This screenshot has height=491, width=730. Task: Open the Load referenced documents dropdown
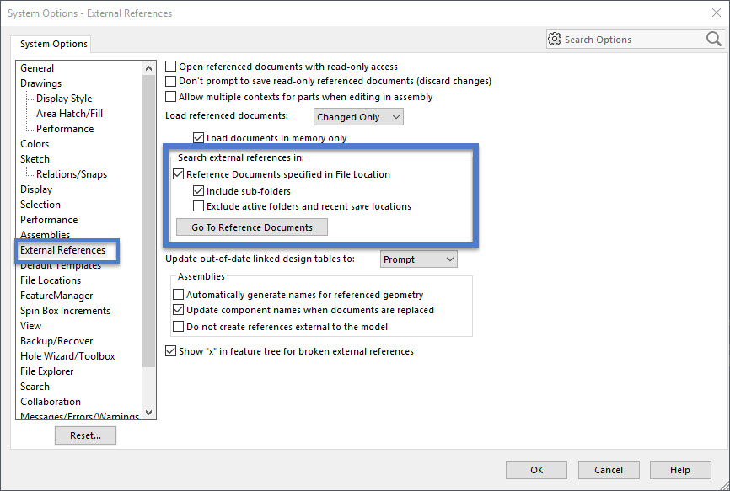(358, 117)
